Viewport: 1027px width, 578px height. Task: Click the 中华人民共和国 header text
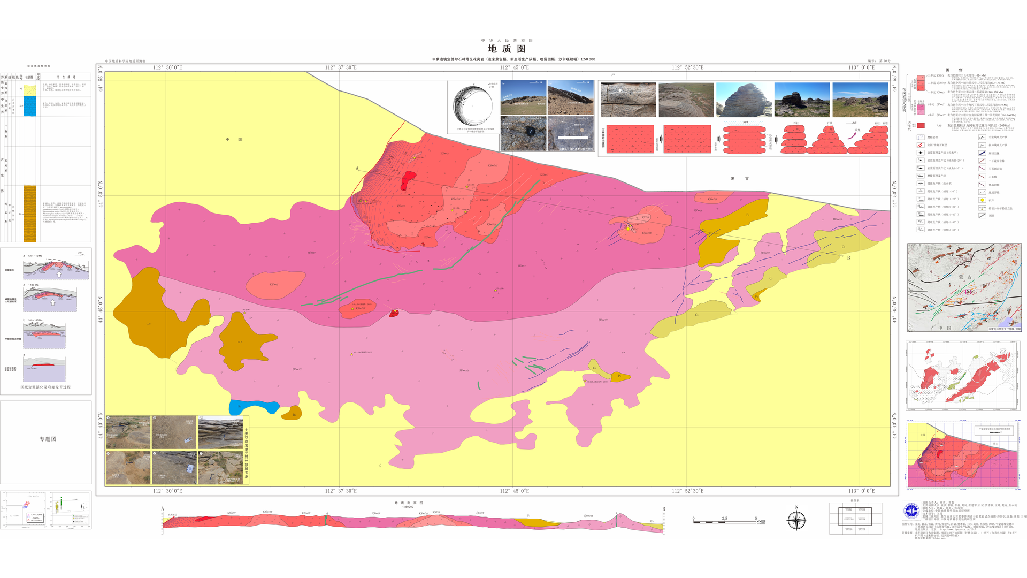click(x=507, y=40)
